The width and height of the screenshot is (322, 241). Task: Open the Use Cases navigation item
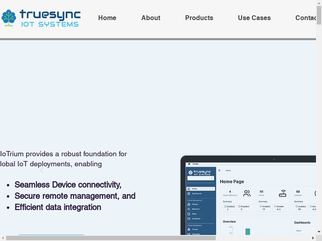click(254, 18)
